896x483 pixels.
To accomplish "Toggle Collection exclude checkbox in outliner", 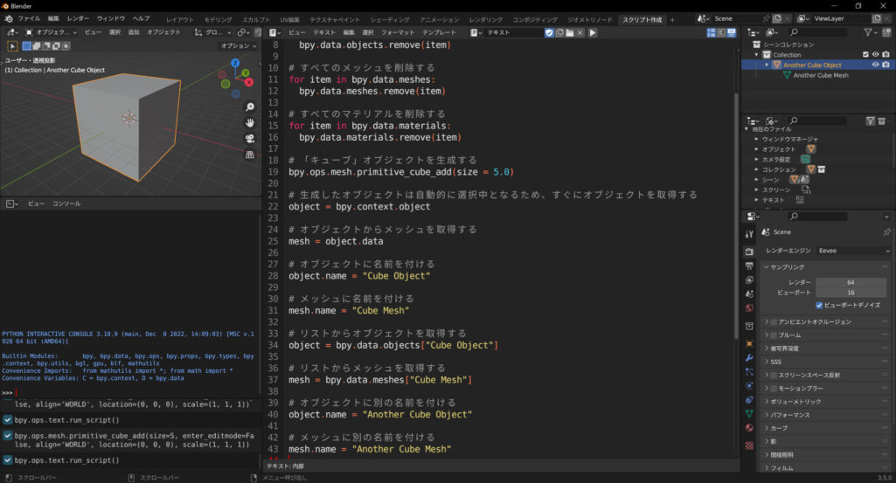I will pyautogui.click(x=865, y=55).
